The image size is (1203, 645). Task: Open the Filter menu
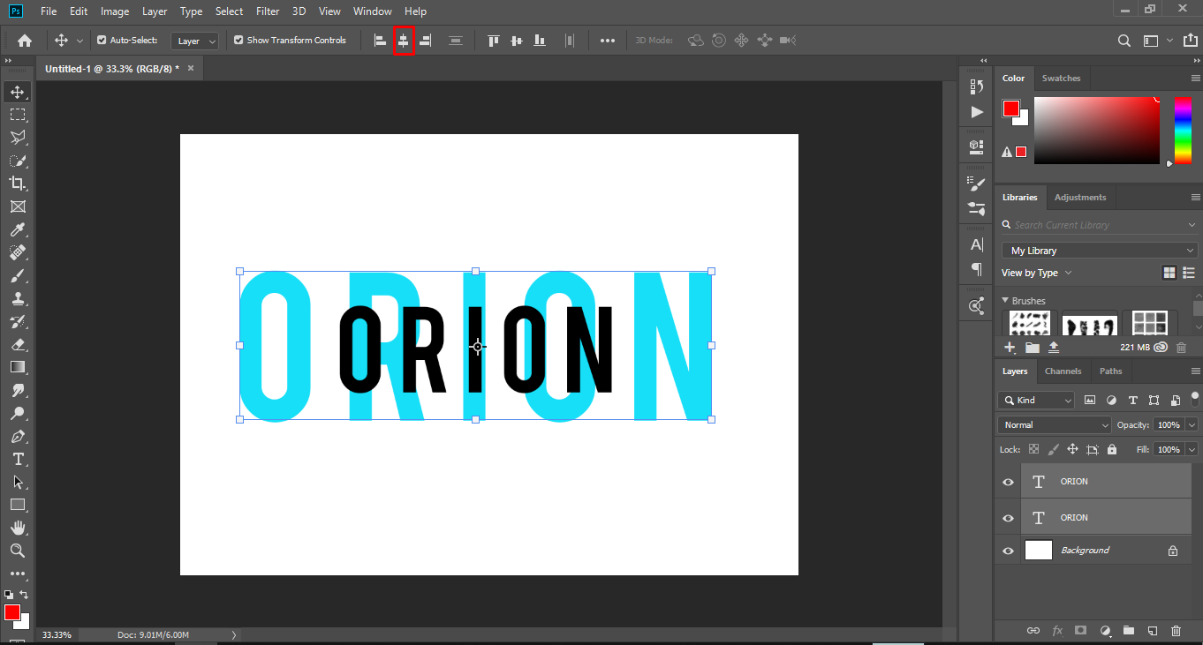268,11
